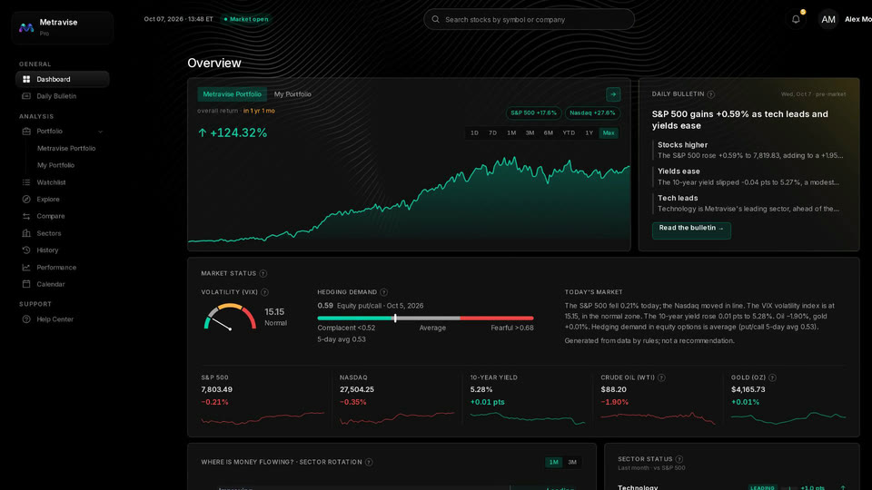
Task: Set sector rotation period to 3M
Action: (572, 462)
